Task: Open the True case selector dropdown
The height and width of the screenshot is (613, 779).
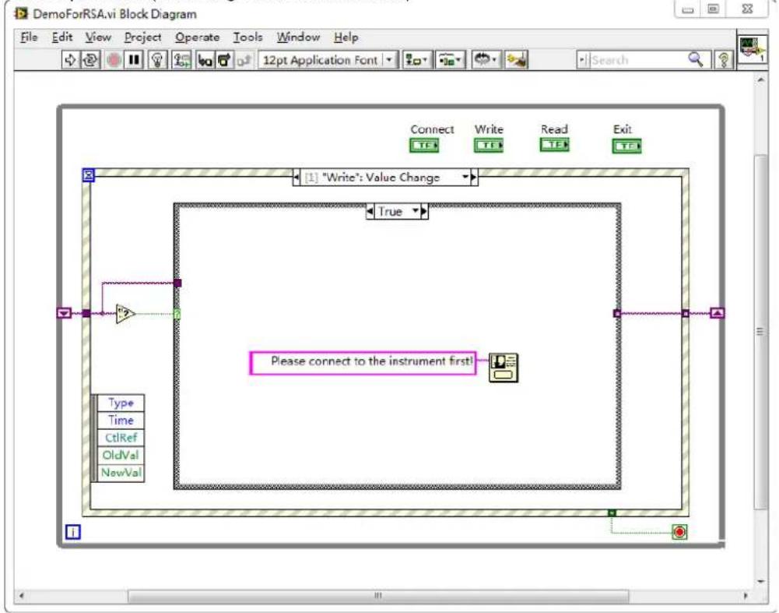Action: pos(416,211)
